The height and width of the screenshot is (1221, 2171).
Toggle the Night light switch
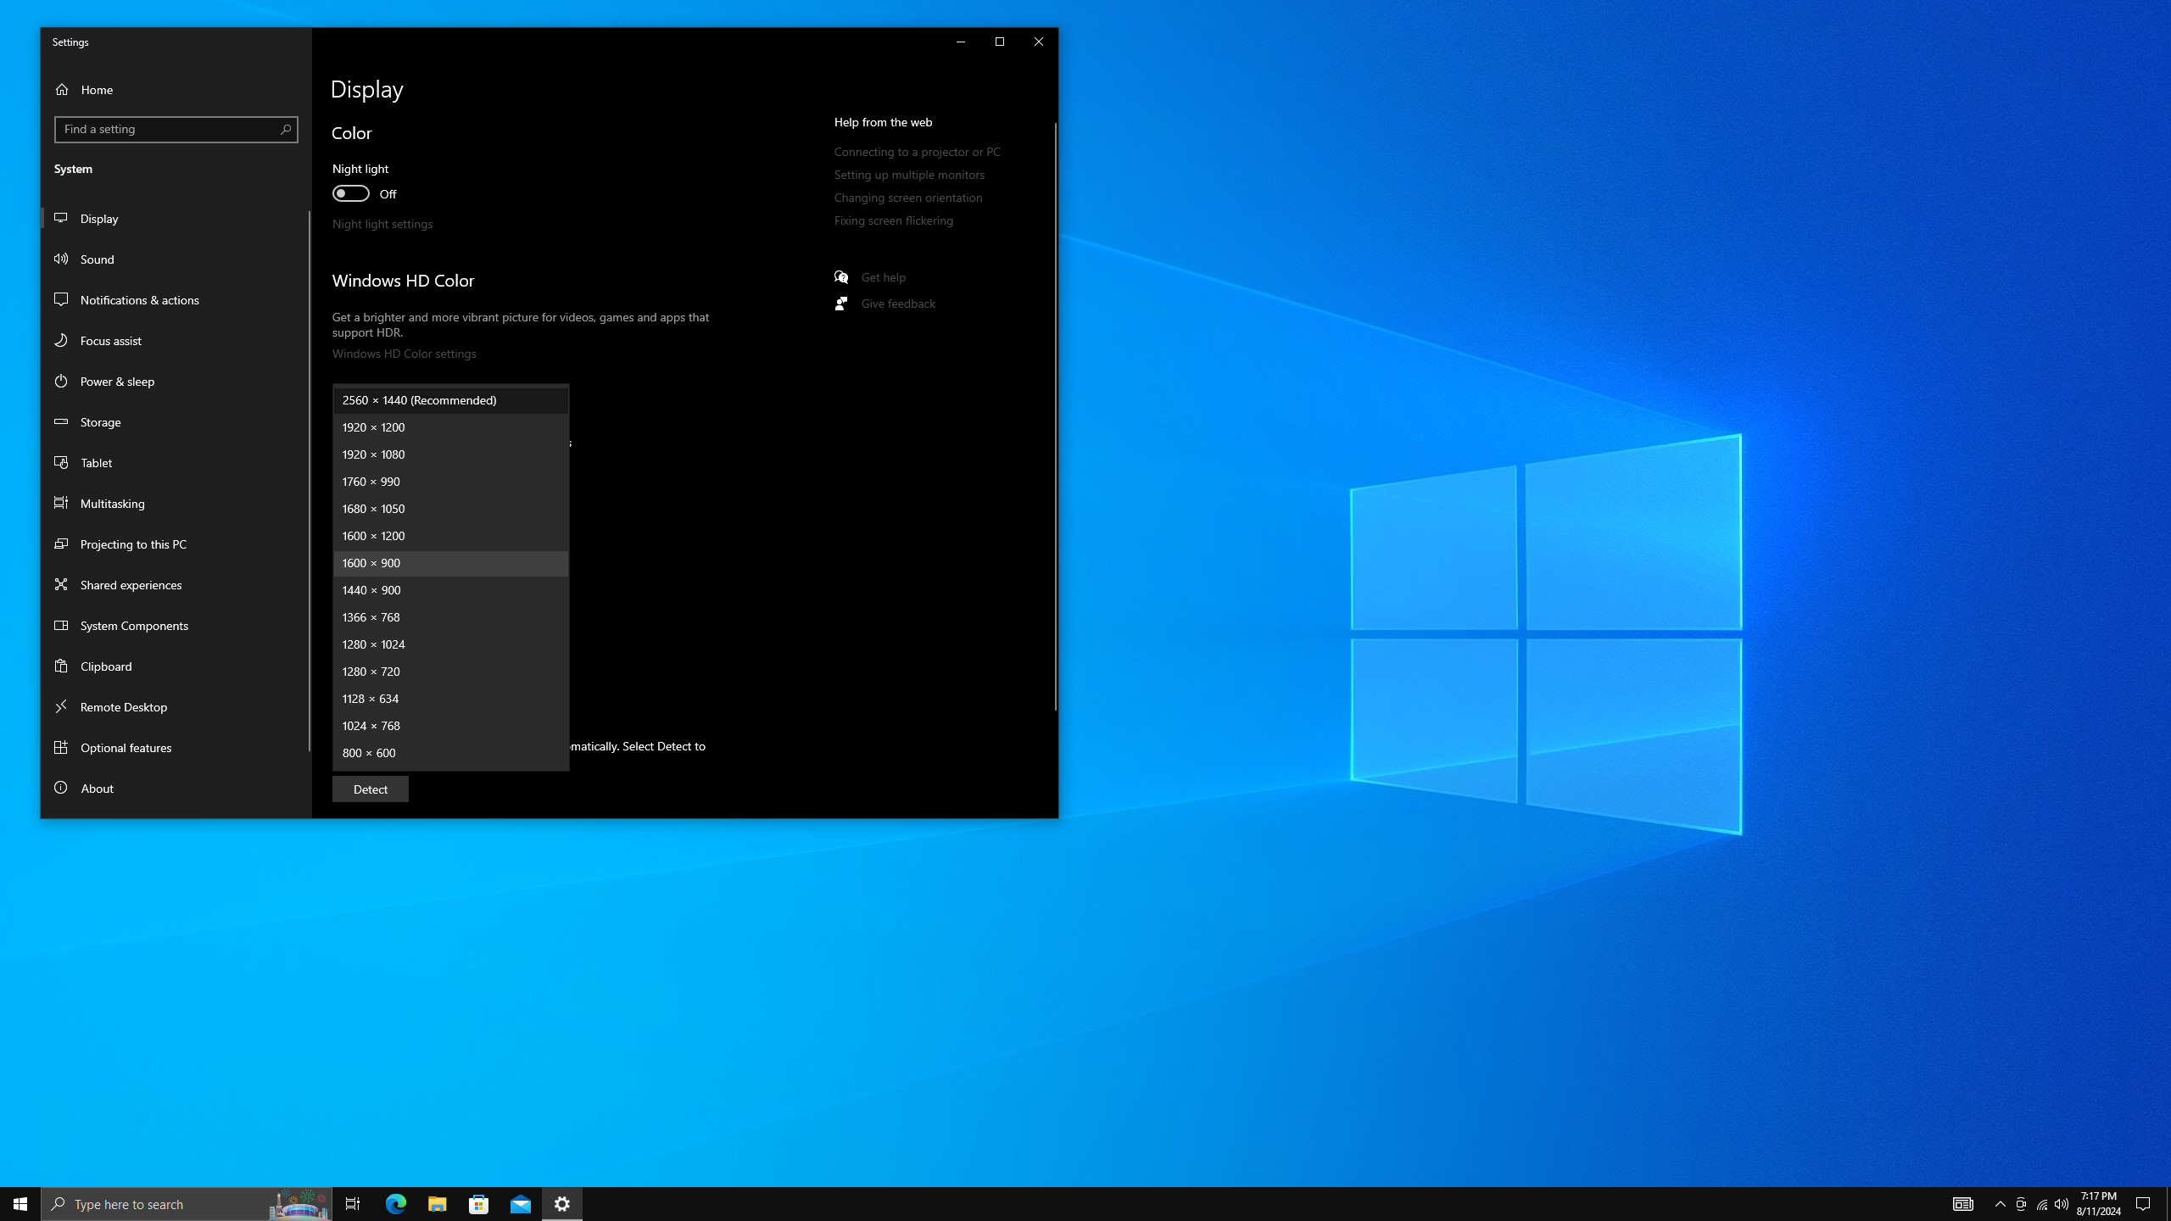pos(350,193)
